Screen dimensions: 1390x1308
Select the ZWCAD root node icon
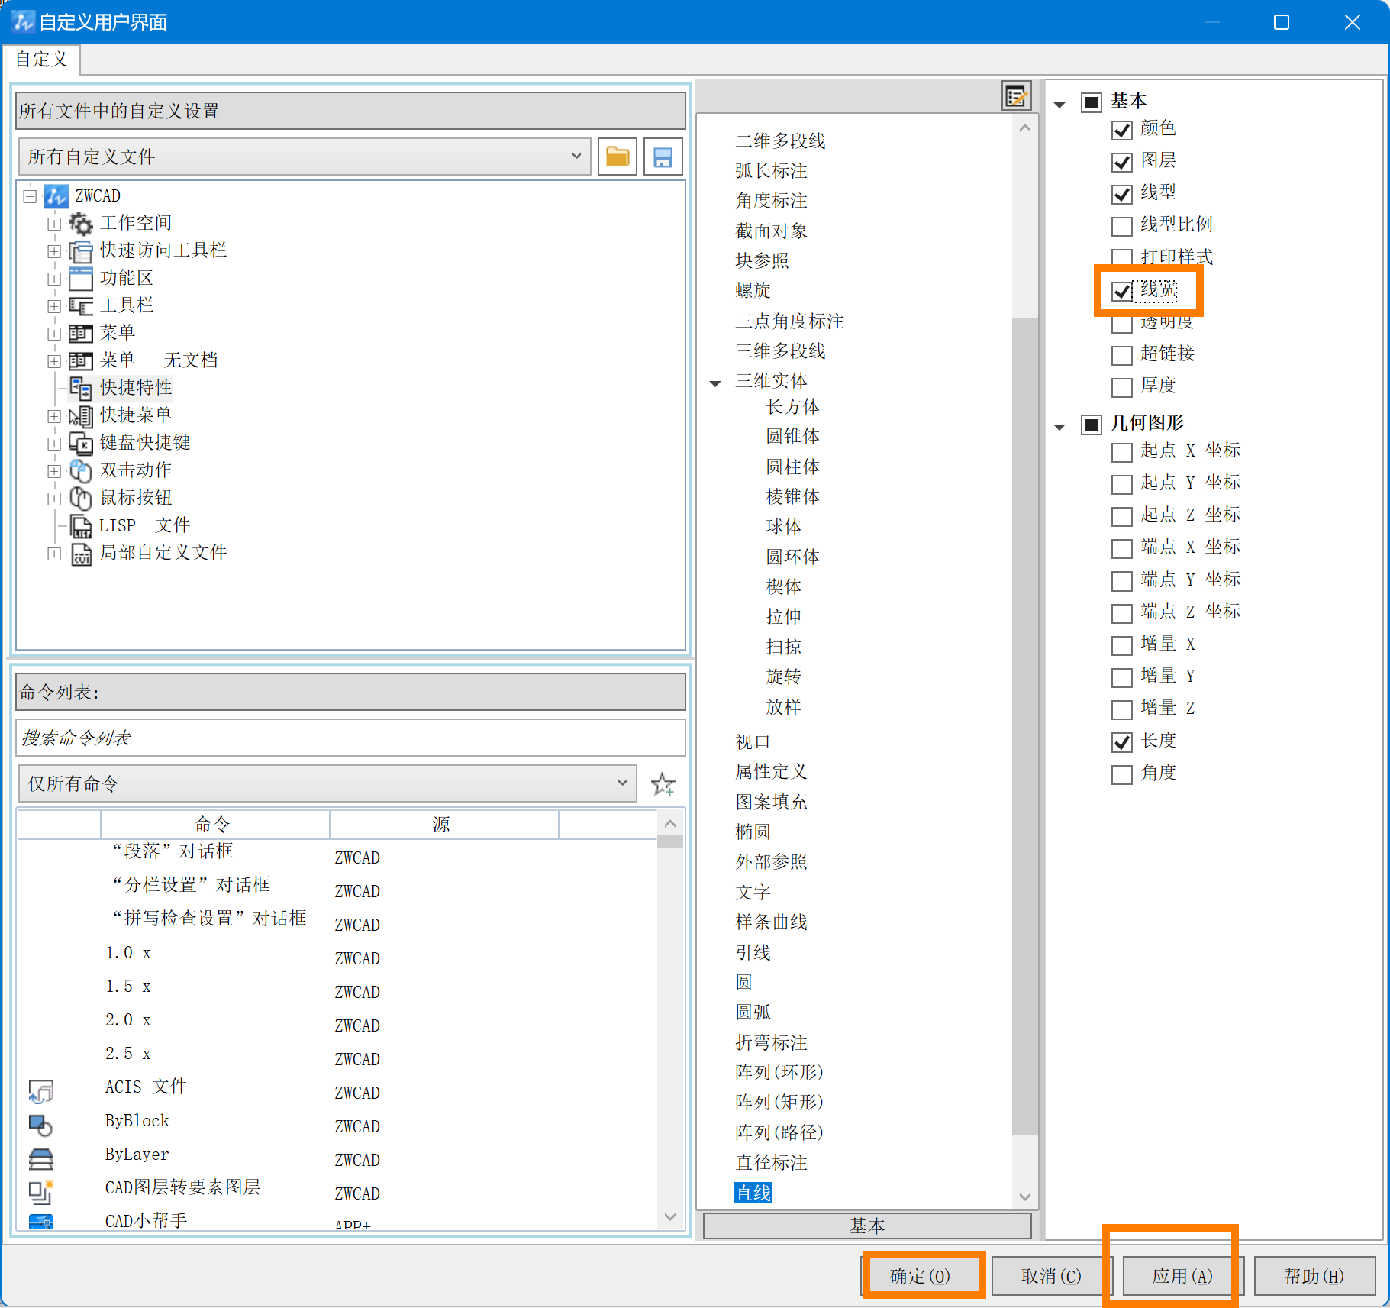[x=56, y=196]
